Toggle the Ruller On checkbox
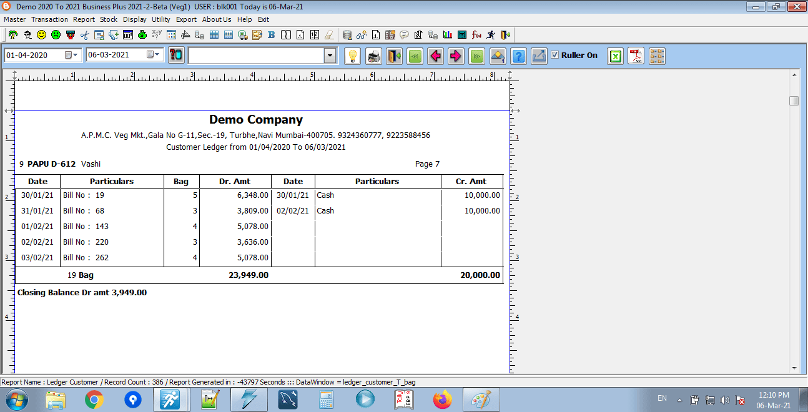 pyautogui.click(x=554, y=55)
